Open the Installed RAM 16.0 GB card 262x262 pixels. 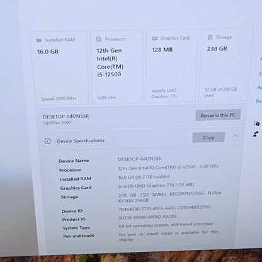(x=59, y=68)
